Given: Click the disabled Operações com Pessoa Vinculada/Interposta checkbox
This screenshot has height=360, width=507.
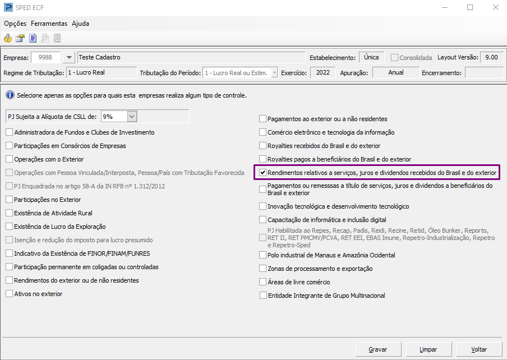Looking at the screenshot, I should click(x=9, y=173).
